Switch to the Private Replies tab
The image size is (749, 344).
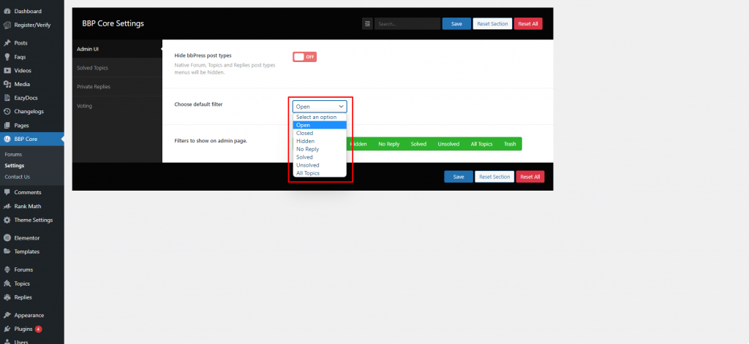coord(117,87)
